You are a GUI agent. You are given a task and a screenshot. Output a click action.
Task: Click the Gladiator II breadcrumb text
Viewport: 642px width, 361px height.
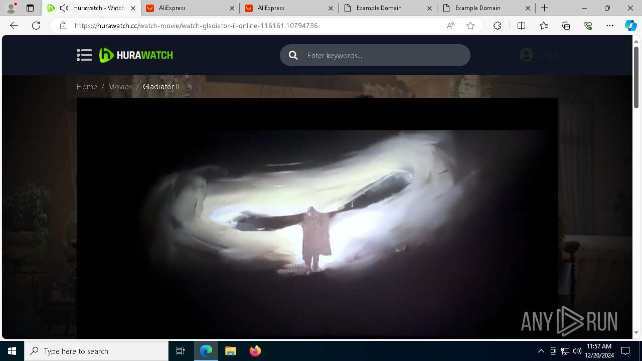click(x=161, y=87)
